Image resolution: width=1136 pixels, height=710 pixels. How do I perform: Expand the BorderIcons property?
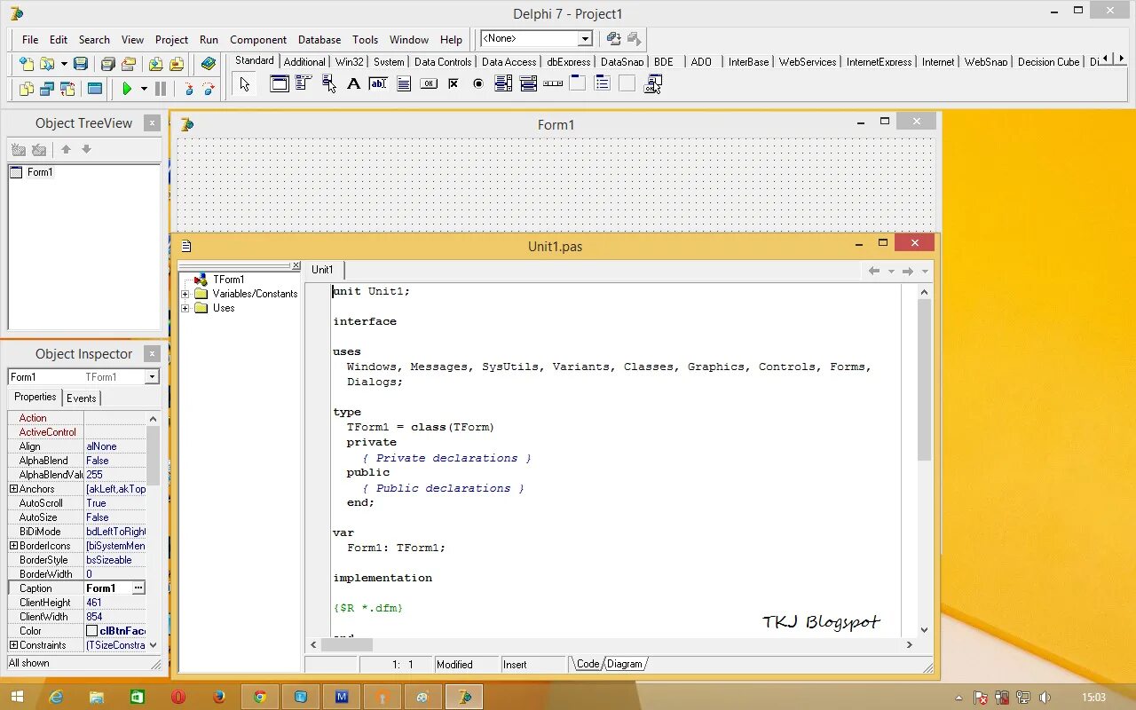[x=13, y=546]
